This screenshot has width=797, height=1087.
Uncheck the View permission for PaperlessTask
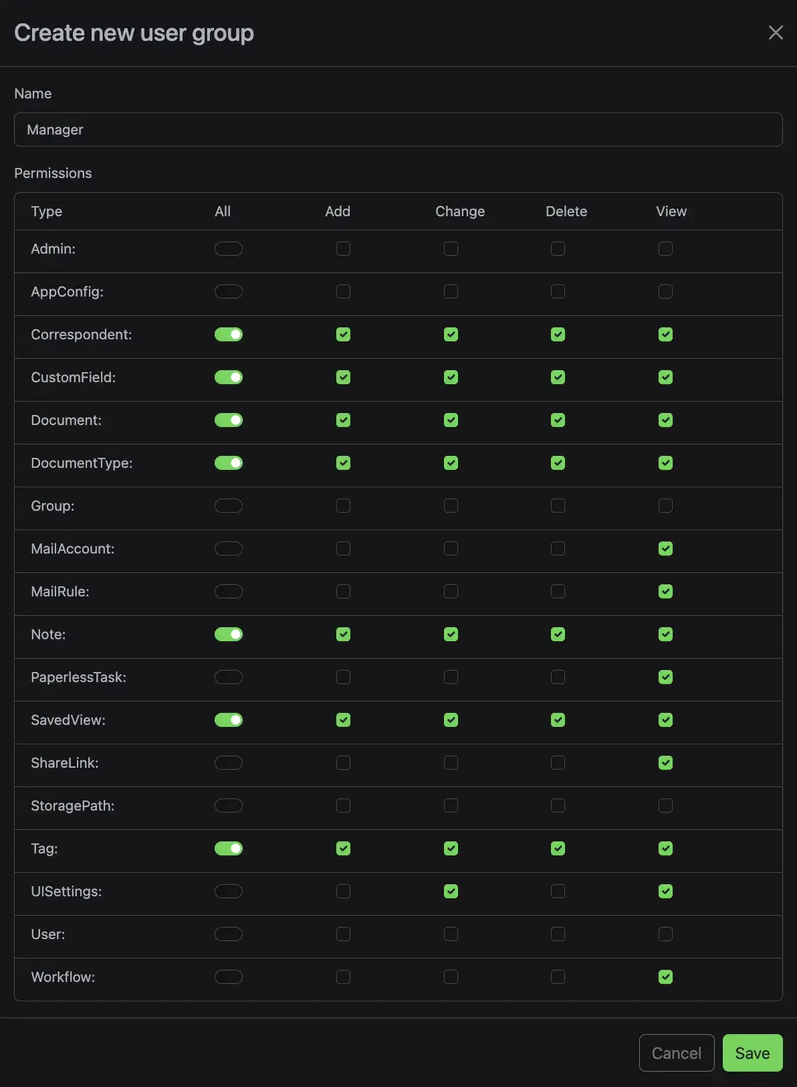(x=665, y=677)
